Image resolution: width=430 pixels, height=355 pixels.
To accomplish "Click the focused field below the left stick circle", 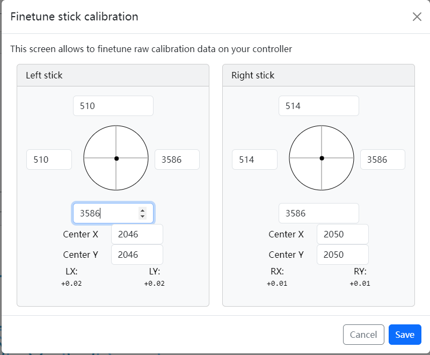I will 107,213.
